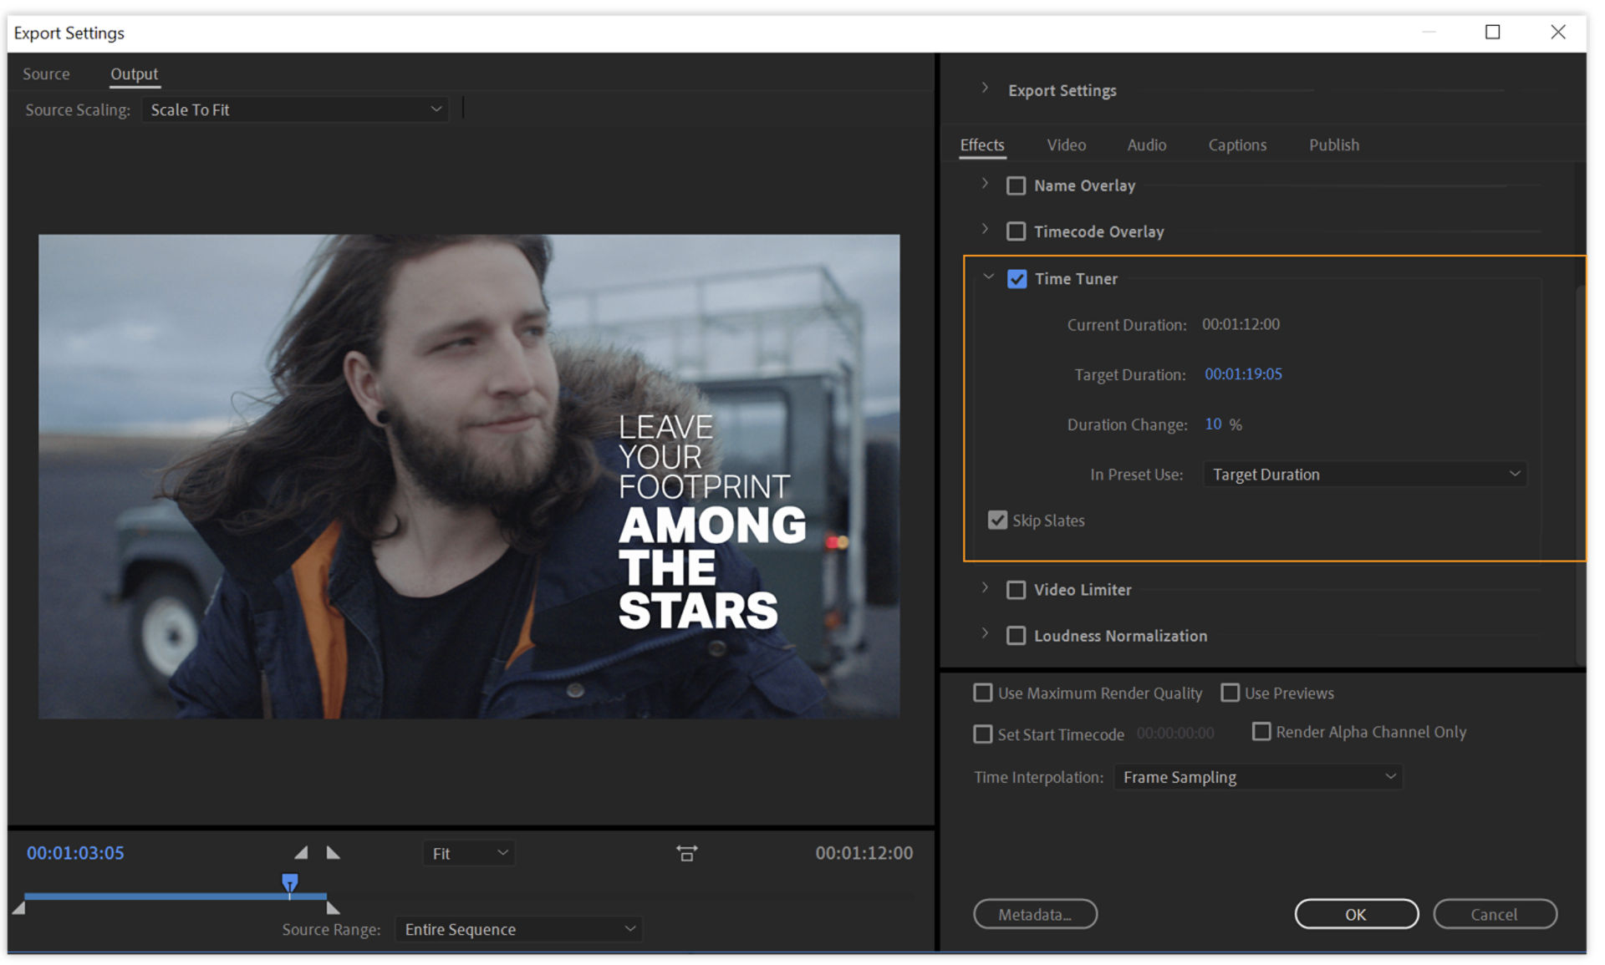This screenshot has width=1605, height=965.
Task: Expand the Export Settings section chevron
Action: 985,89
